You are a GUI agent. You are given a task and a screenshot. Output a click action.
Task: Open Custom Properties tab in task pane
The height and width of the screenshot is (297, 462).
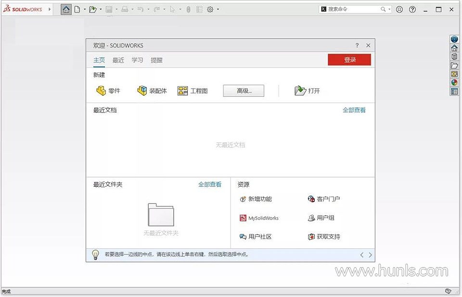click(x=454, y=91)
